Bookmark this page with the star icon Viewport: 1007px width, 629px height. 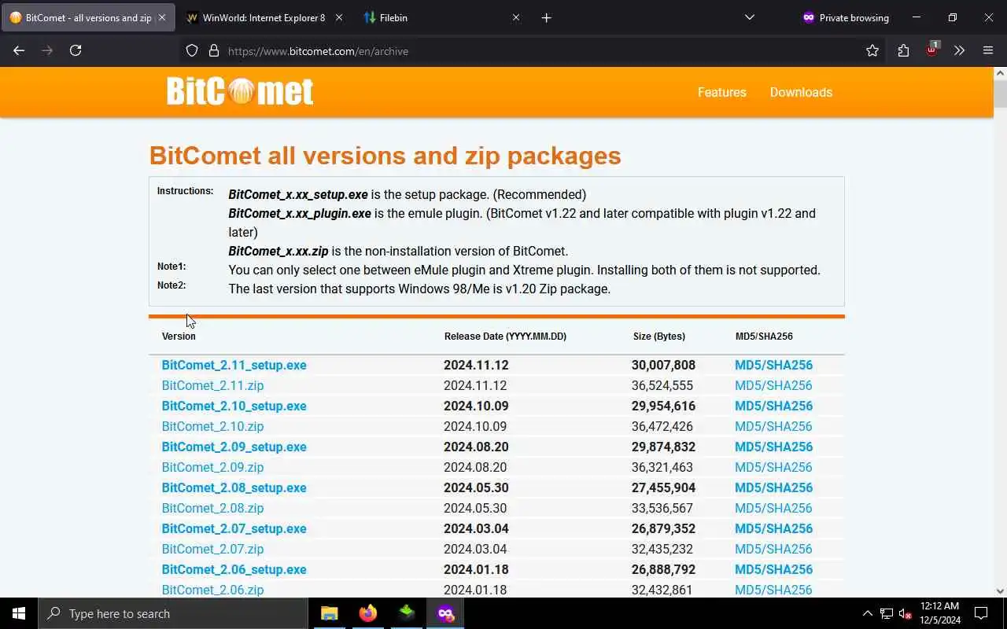tap(872, 51)
